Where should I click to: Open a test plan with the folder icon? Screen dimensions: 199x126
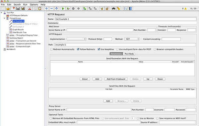tap(8, 9)
